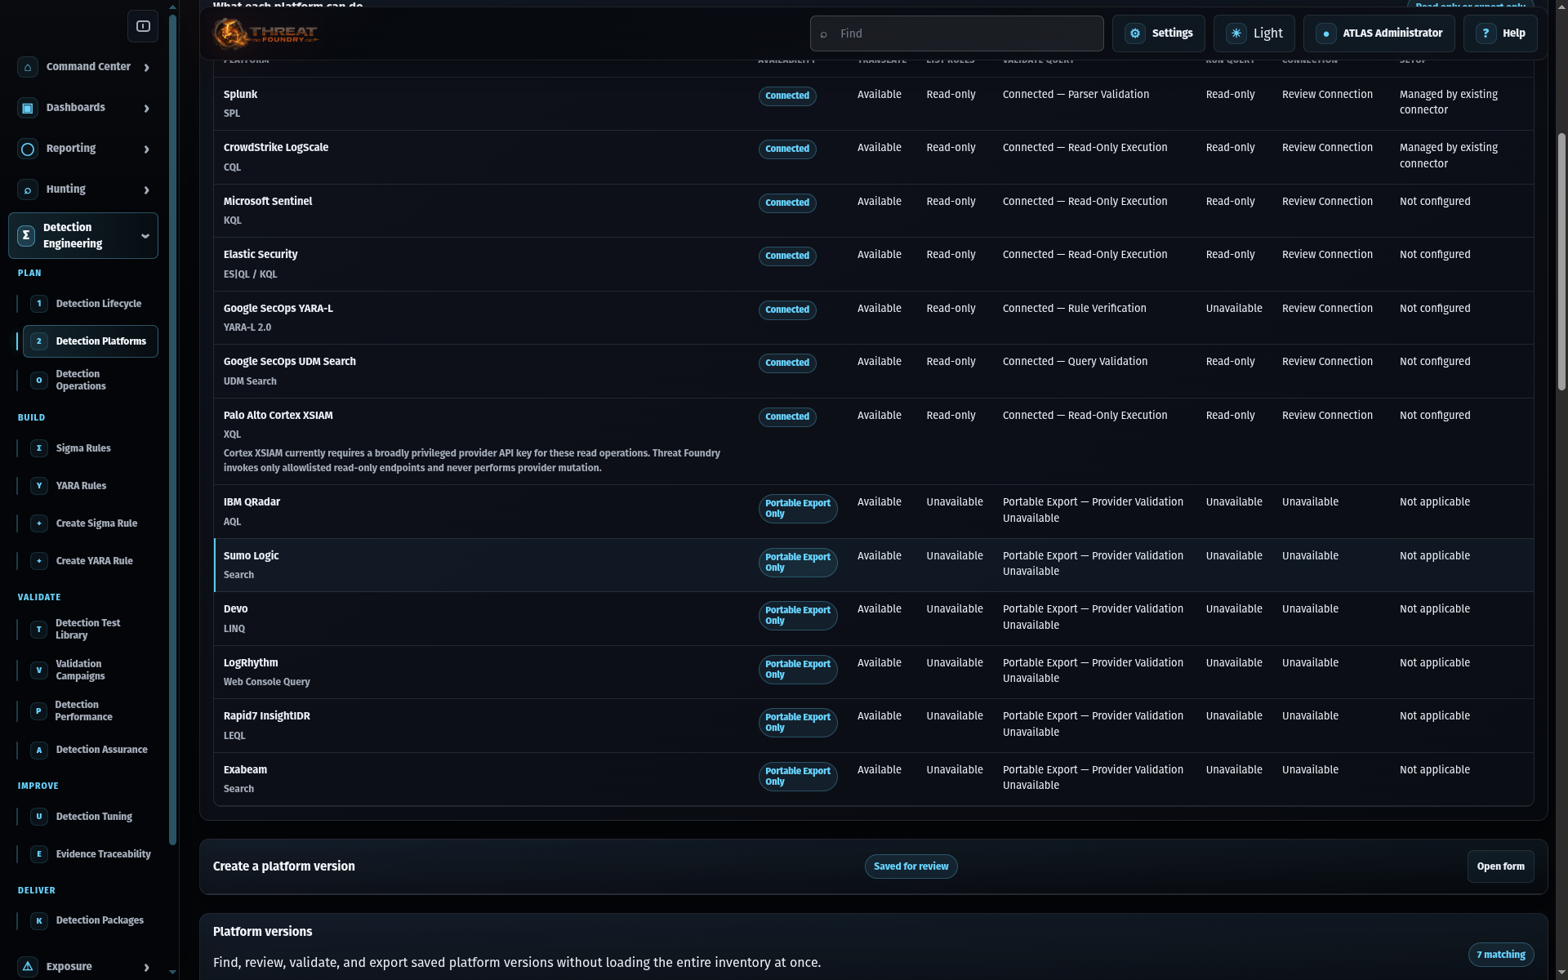Toggle Light theme mode
Image resolution: width=1568 pixels, height=980 pixels.
pos(1254,33)
